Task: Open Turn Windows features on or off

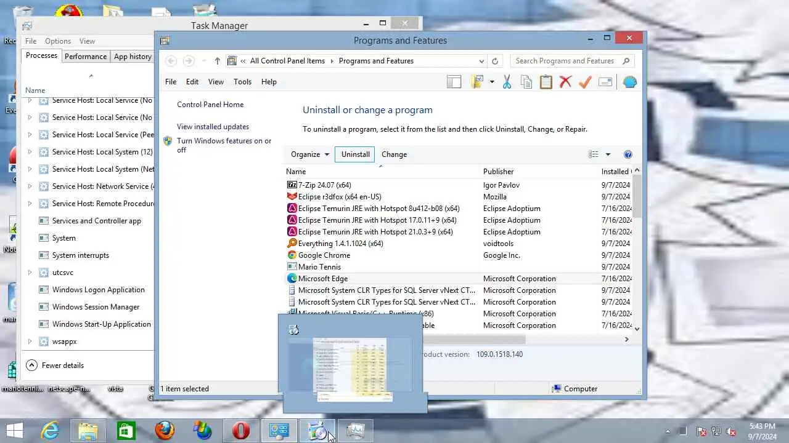Action: click(x=224, y=145)
